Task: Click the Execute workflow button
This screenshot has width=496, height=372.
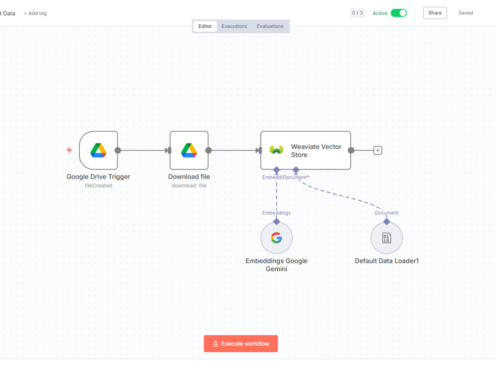Action: pos(241,344)
